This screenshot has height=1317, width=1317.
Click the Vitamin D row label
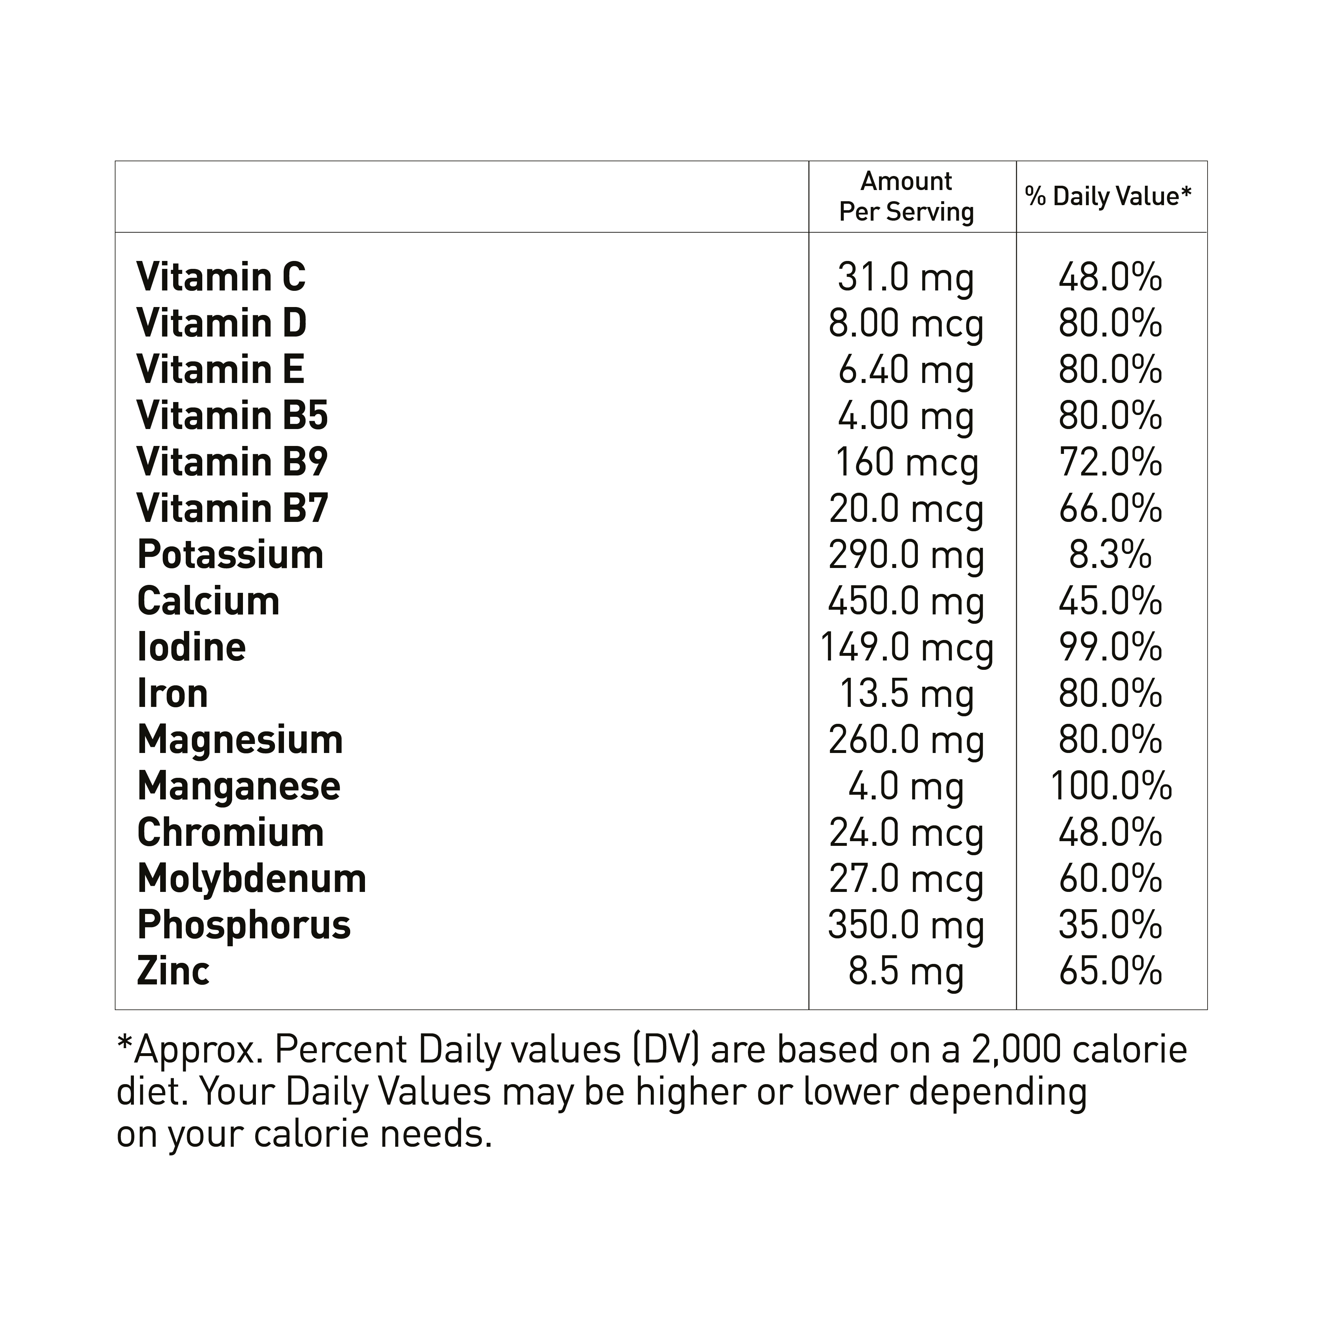[222, 323]
